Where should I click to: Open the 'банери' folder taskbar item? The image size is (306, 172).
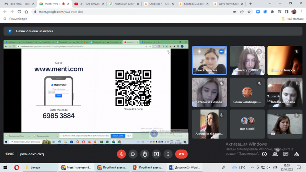[41, 167]
